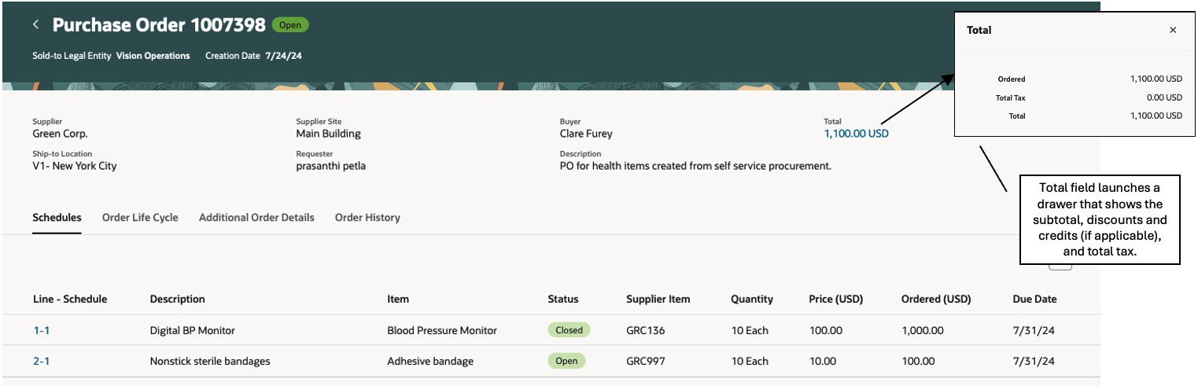Open schedule link 2-1
The image size is (1198, 386).
41,362
